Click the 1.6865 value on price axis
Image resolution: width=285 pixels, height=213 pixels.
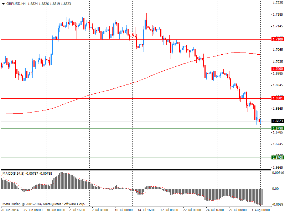pos(278,109)
